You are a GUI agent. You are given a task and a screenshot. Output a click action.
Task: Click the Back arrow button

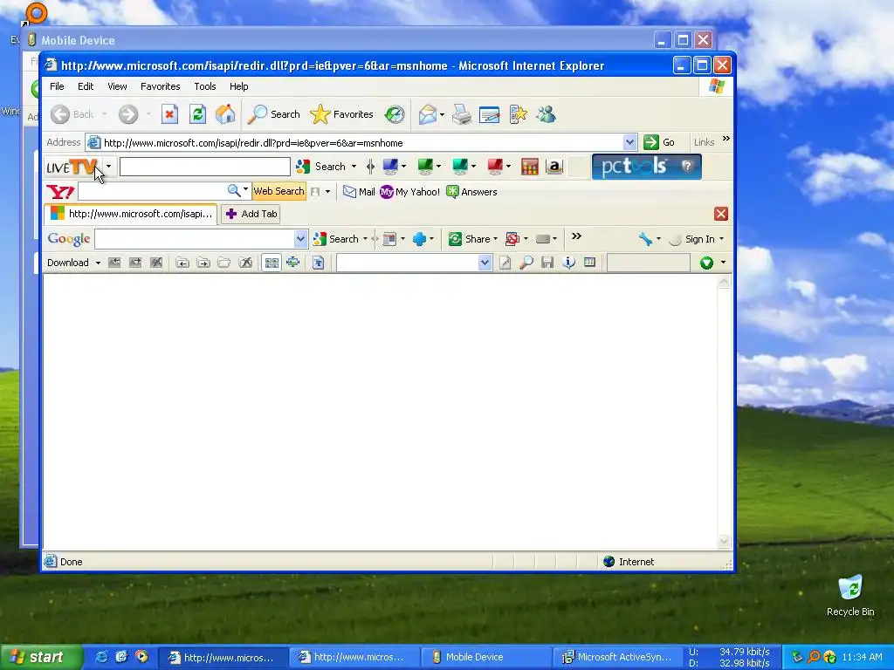pyautogui.click(x=72, y=114)
